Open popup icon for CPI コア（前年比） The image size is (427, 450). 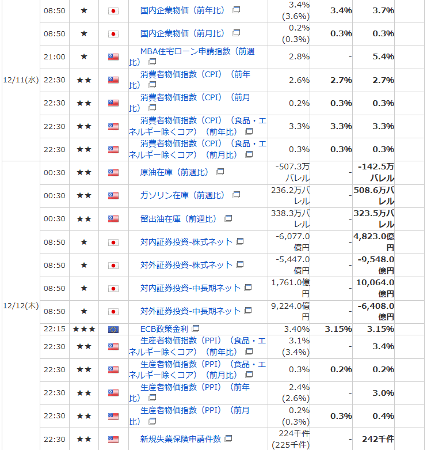(249, 131)
